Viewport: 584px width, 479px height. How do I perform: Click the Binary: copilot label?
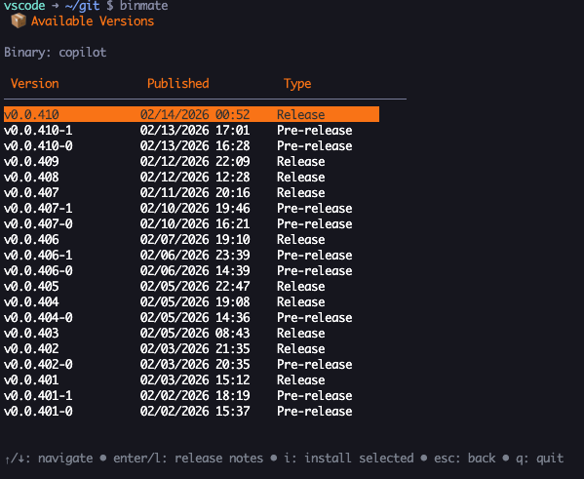coord(56,52)
